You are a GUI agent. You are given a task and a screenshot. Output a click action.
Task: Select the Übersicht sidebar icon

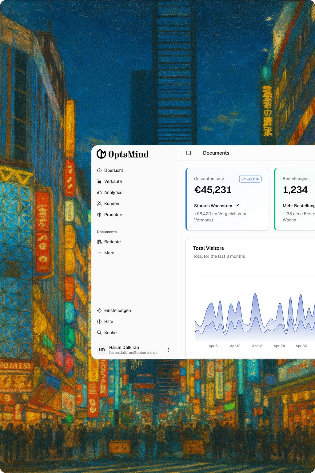point(99,170)
